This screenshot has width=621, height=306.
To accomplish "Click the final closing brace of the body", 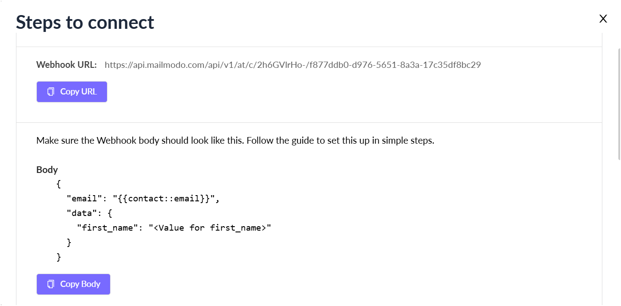I will 59,257.
